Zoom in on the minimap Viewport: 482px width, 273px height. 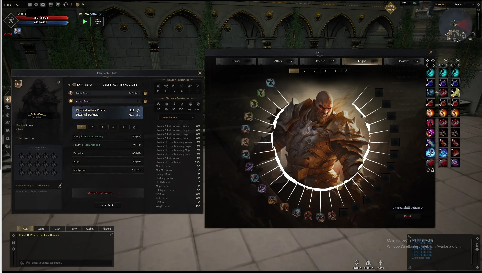[x=473, y=34]
